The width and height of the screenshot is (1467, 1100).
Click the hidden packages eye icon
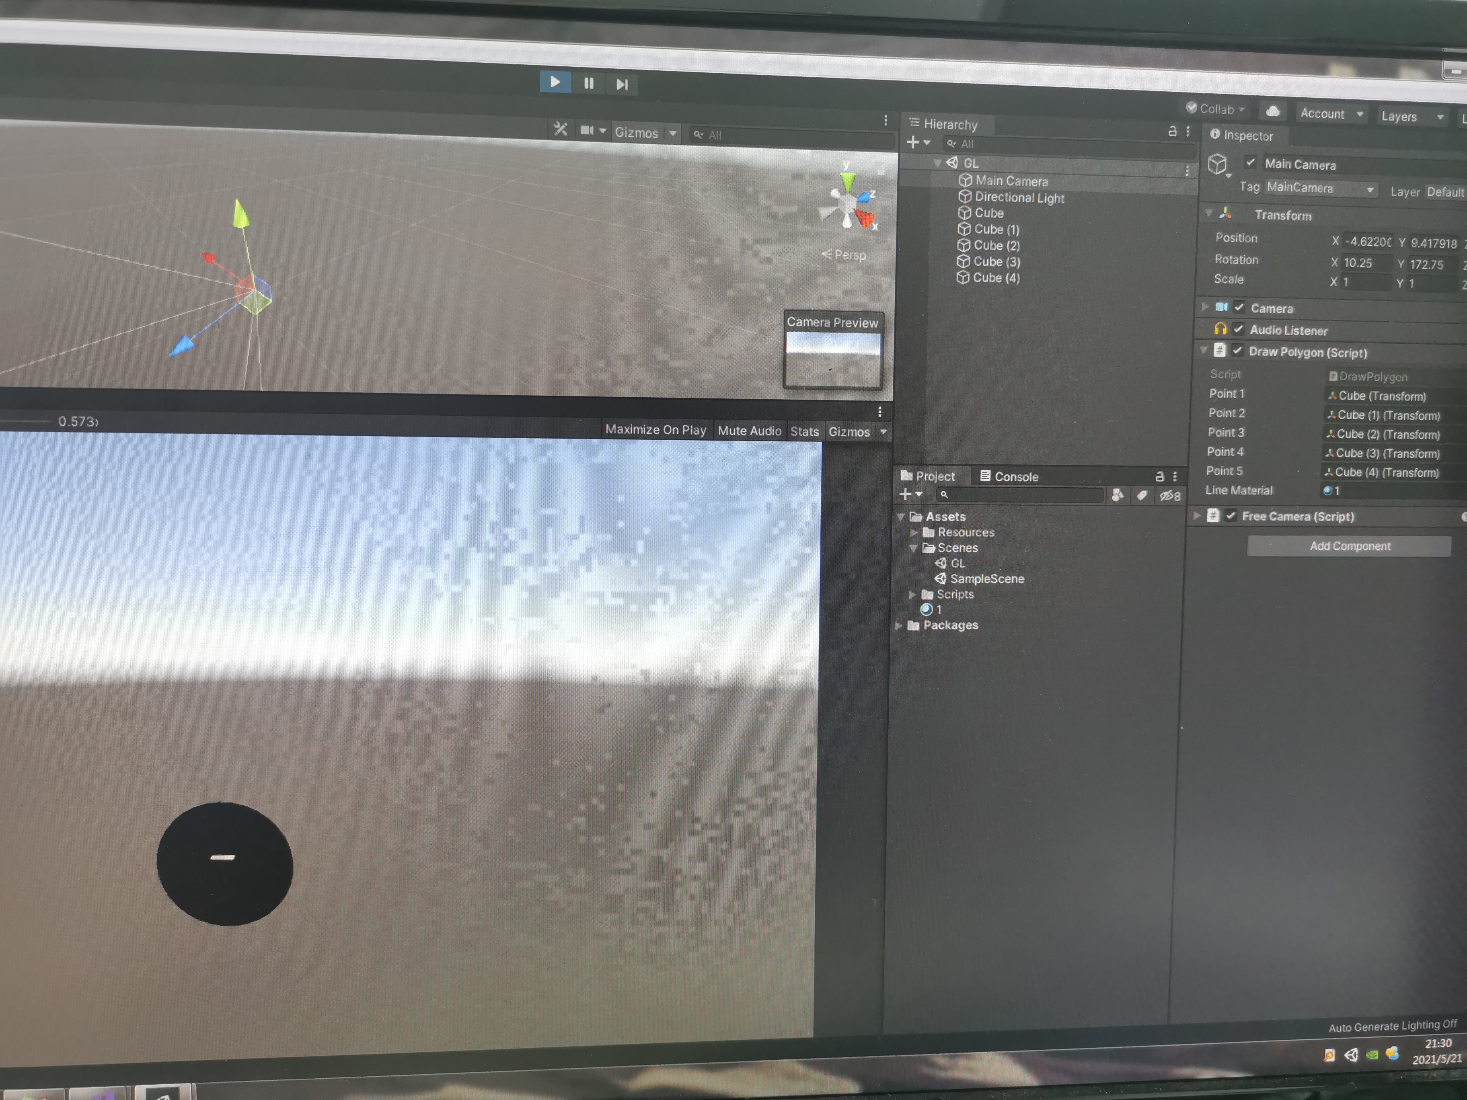click(x=1169, y=496)
